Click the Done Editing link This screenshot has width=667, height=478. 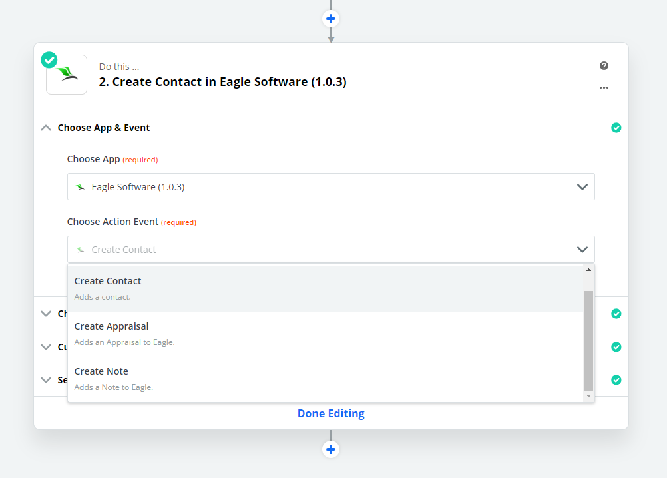click(331, 413)
